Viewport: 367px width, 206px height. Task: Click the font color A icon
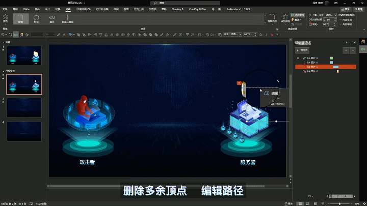[x=64, y=35]
